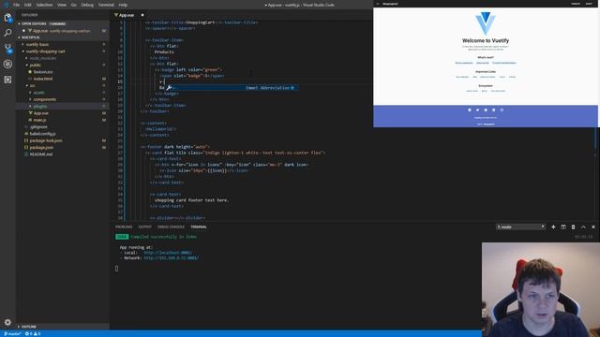Open babel.config.js in the explorer
This screenshot has width=600, height=337.
[x=42, y=134]
